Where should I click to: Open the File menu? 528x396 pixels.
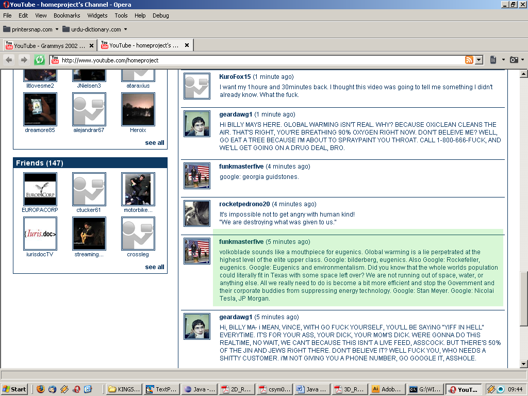coord(7,15)
